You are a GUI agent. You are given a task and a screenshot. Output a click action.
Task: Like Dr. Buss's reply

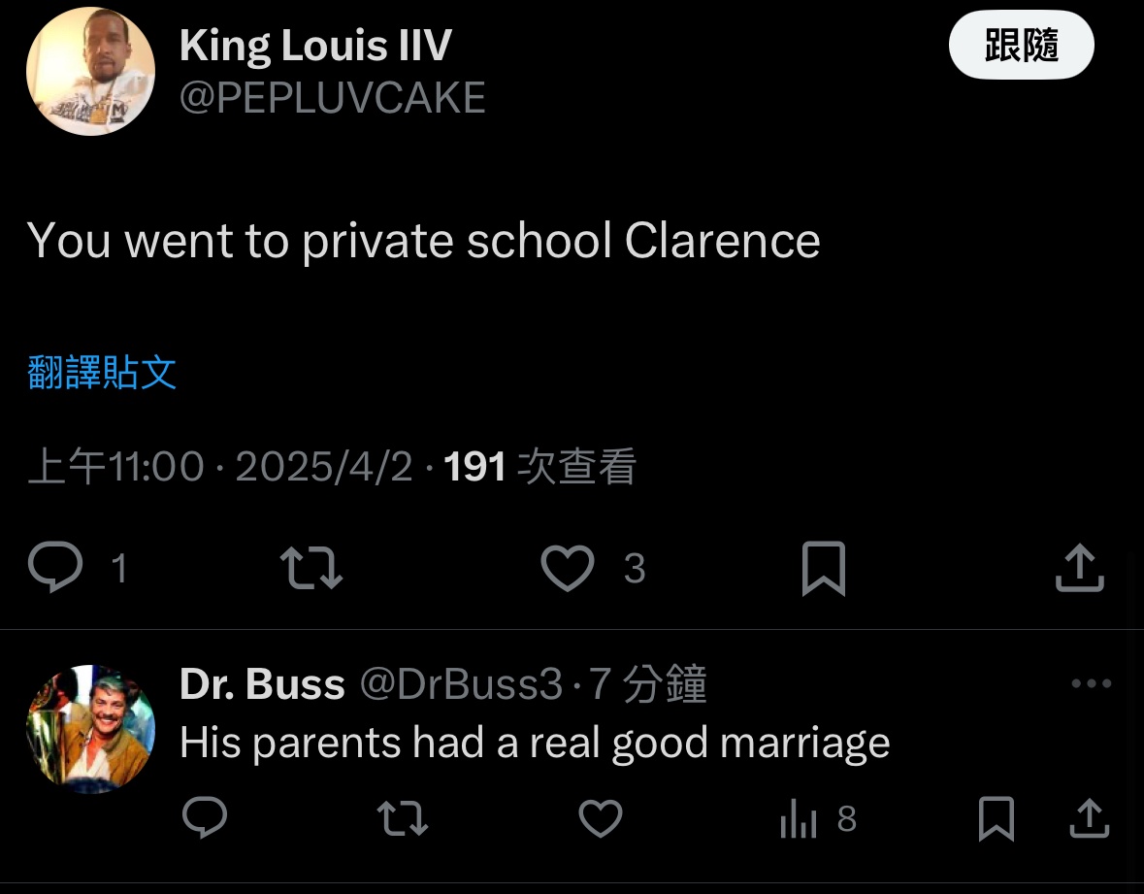point(600,819)
